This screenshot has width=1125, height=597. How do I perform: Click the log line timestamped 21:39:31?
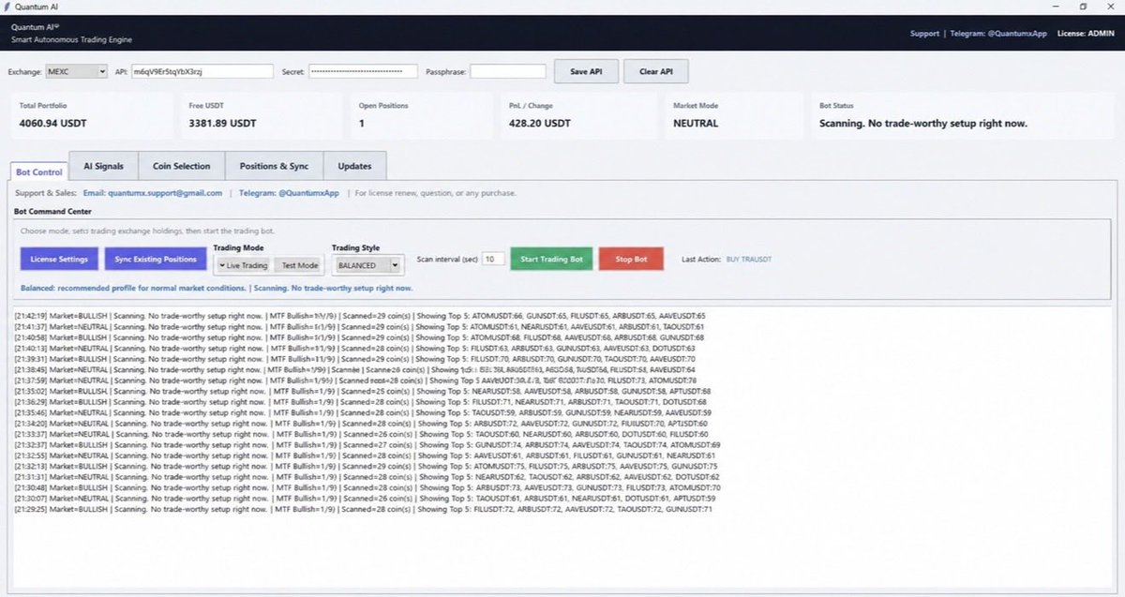(x=354, y=359)
